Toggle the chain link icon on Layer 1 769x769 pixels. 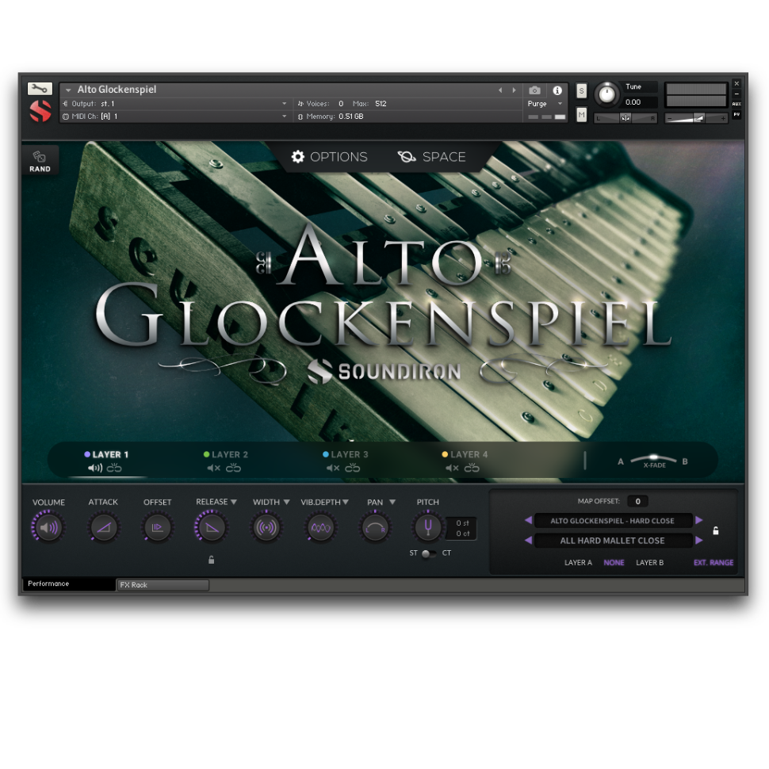point(116,469)
